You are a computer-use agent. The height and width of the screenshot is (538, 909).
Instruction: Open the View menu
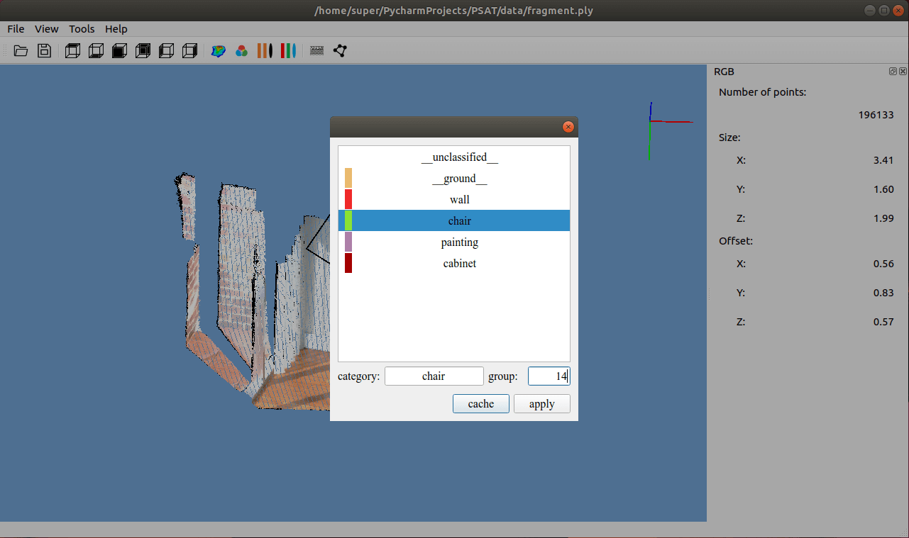pos(47,29)
